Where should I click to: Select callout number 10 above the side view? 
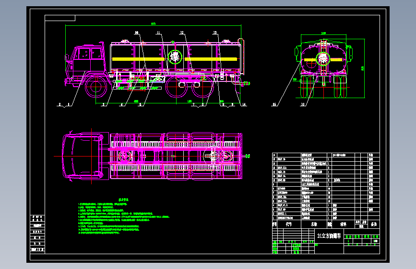tap(136, 33)
